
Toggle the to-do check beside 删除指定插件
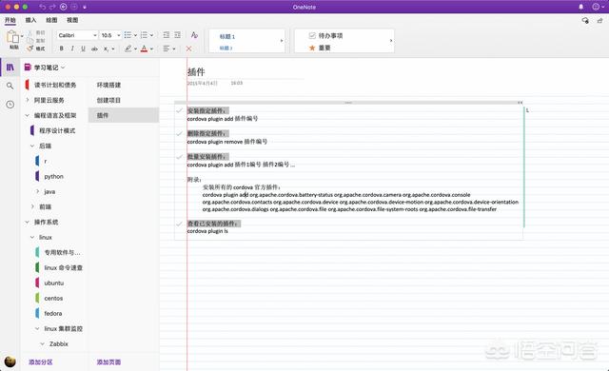point(179,133)
